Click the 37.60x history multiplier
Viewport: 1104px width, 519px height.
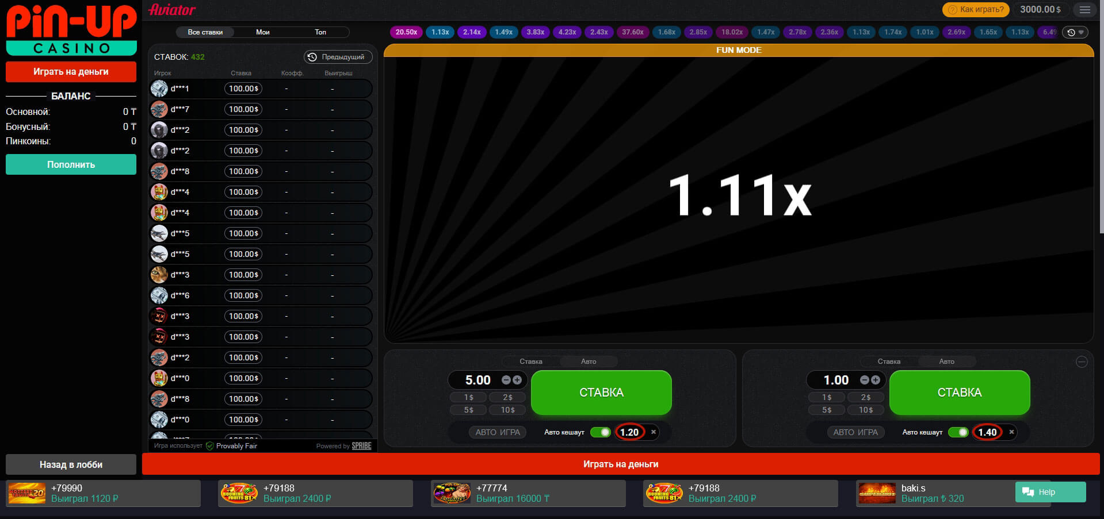tap(633, 32)
